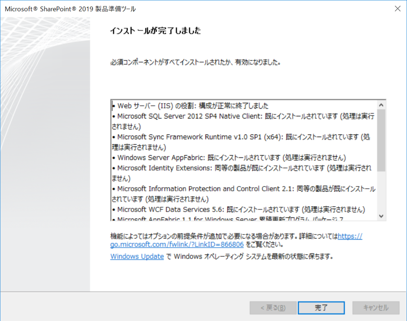Click the scrollbar thumb in the results list
Viewport: 407px width, 321px height.
[x=381, y=140]
